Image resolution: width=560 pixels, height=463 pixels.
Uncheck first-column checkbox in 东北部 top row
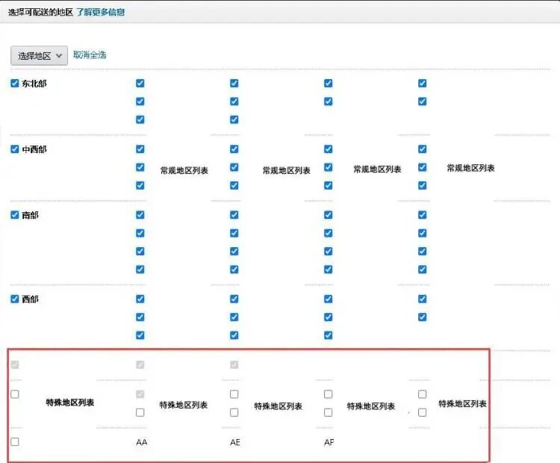140,83
